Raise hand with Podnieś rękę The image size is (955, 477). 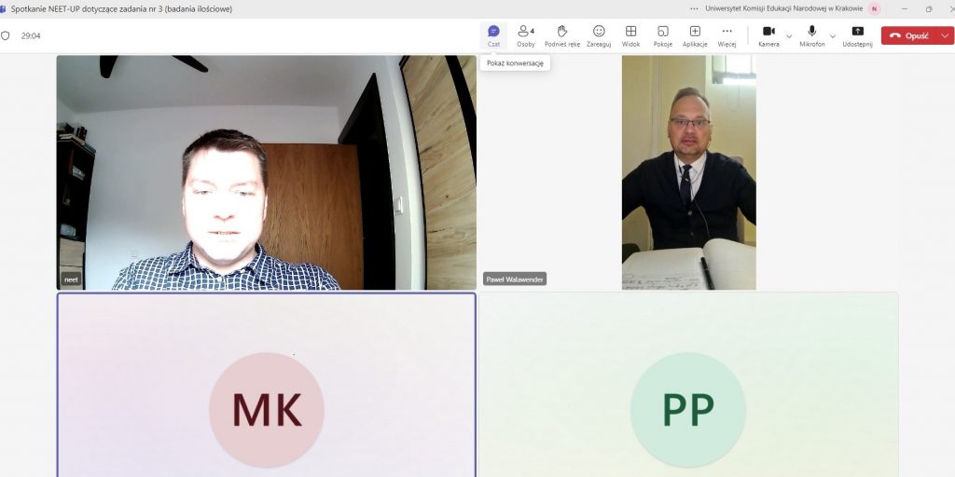562,35
